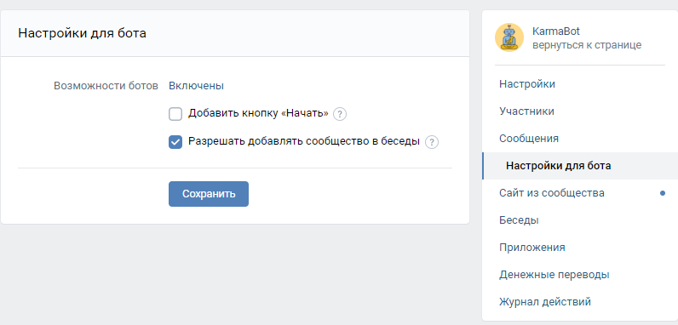Screen dimensions: 678x325
Task: Click the KarmaBot robot avatar icon
Action: point(509,37)
